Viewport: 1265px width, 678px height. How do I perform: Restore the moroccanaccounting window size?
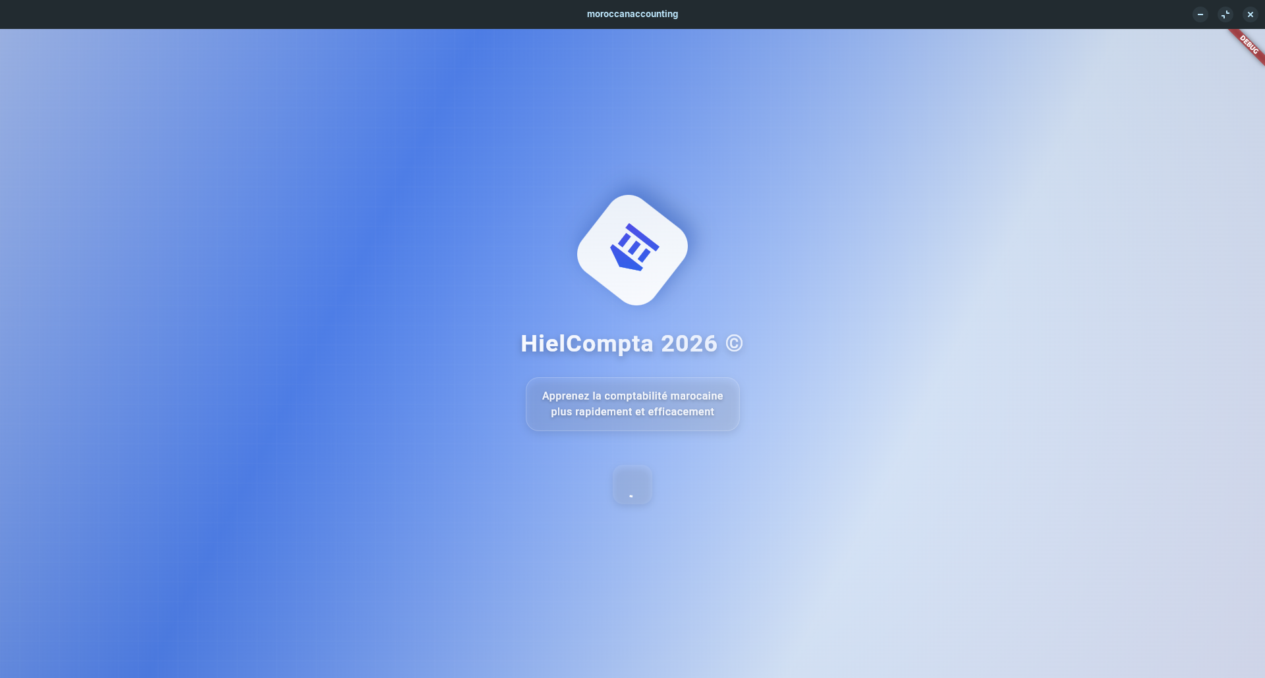tap(1225, 14)
